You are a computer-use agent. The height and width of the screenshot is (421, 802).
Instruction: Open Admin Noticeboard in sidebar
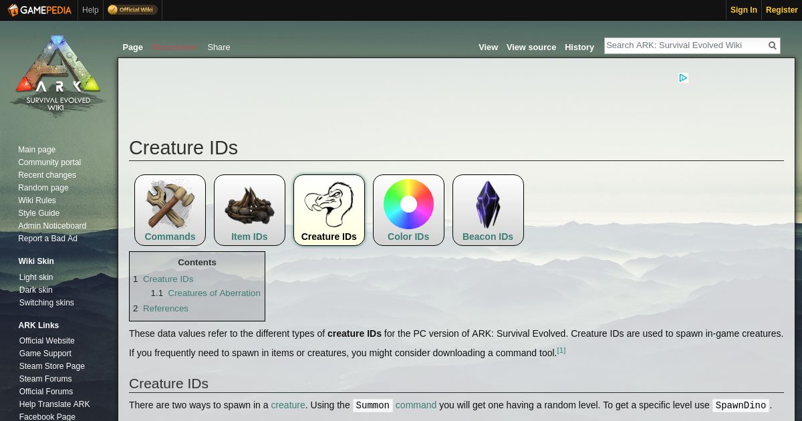coord(52,226)
